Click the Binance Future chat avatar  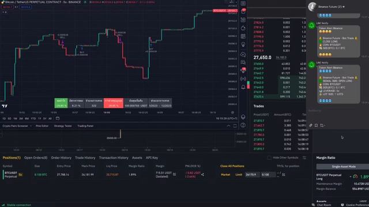[x=312, y=6]
